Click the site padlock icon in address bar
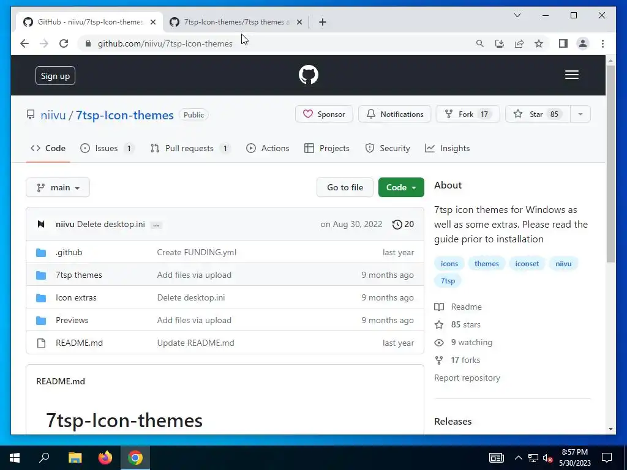 pos(88,43)
